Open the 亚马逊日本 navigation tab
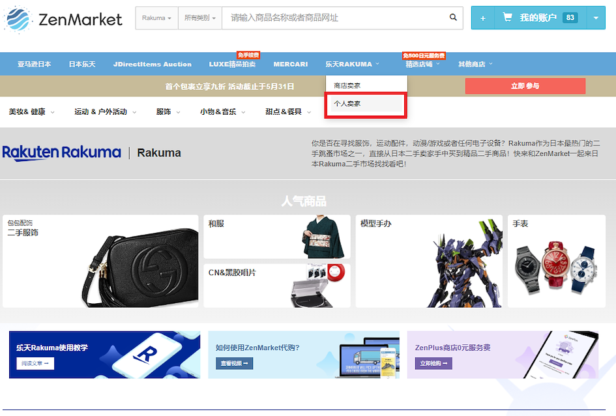Screen dimensions: 616x416 34,64
